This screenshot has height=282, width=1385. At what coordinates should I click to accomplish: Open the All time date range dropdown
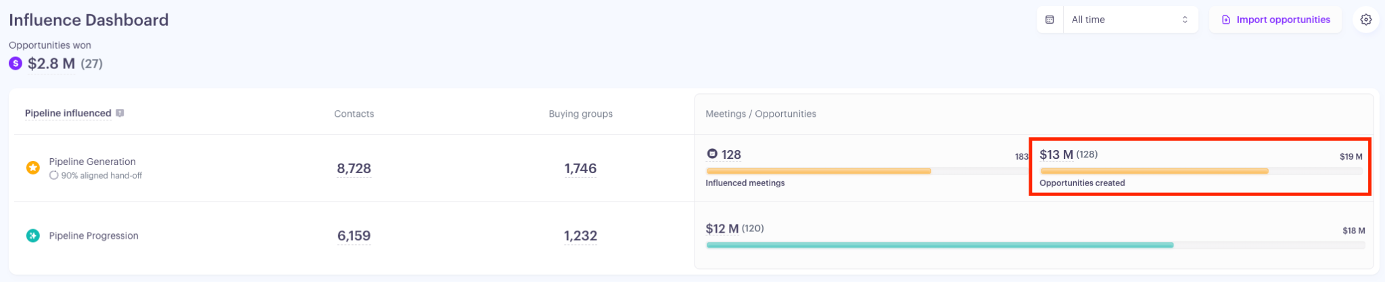tap(1130, 20)
